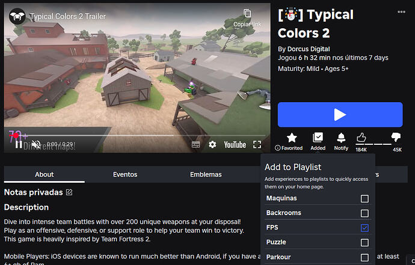This screenshot has height=265, width=415.
Task: Click the Favorited star icon
Action: coord(292,138)
